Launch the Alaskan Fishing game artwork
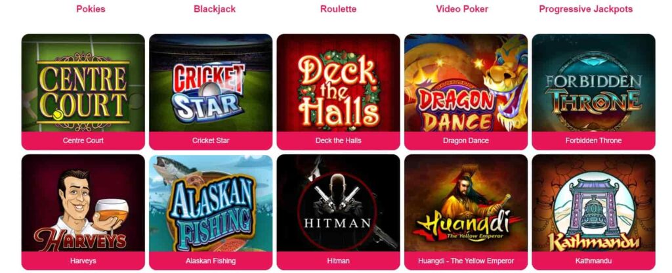The height and width of the screenshot is (273, 672). pos(211,203)
